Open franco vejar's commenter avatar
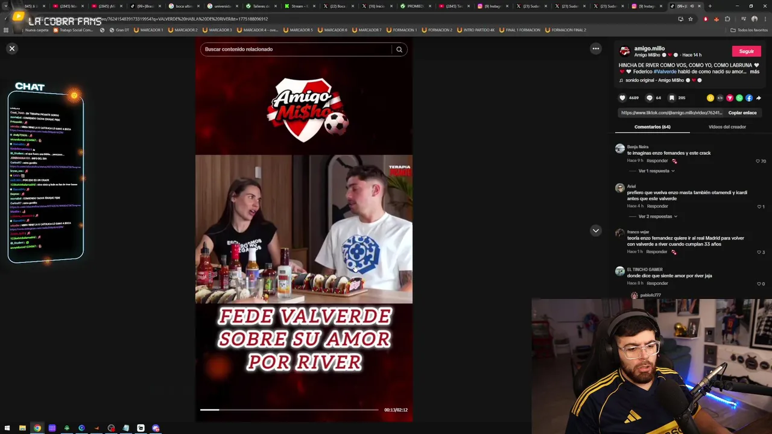The width and height of the screenshot is (772, 434). (619, 234)
